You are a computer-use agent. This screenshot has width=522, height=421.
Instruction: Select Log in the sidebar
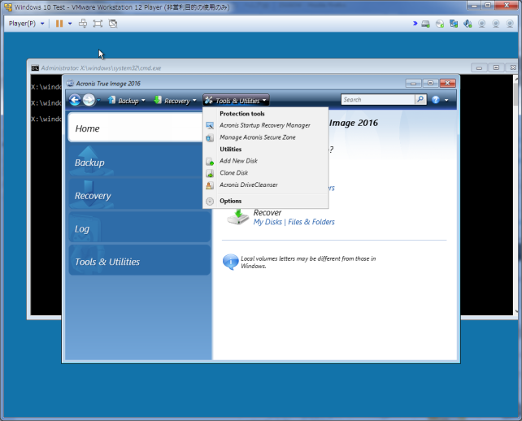click(139, 228)
